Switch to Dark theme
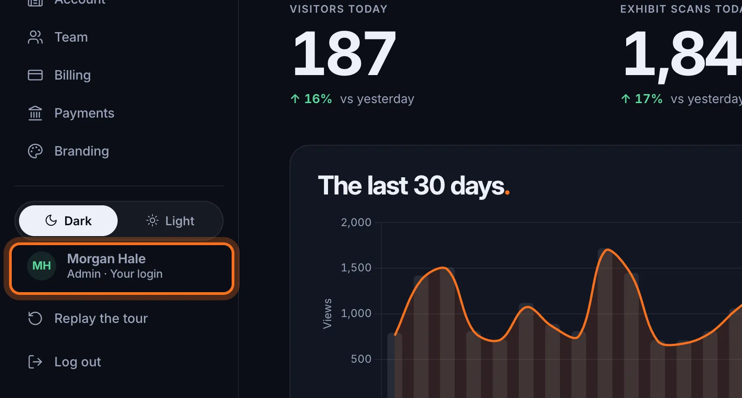Screen dimensions: 742x398 68,221
